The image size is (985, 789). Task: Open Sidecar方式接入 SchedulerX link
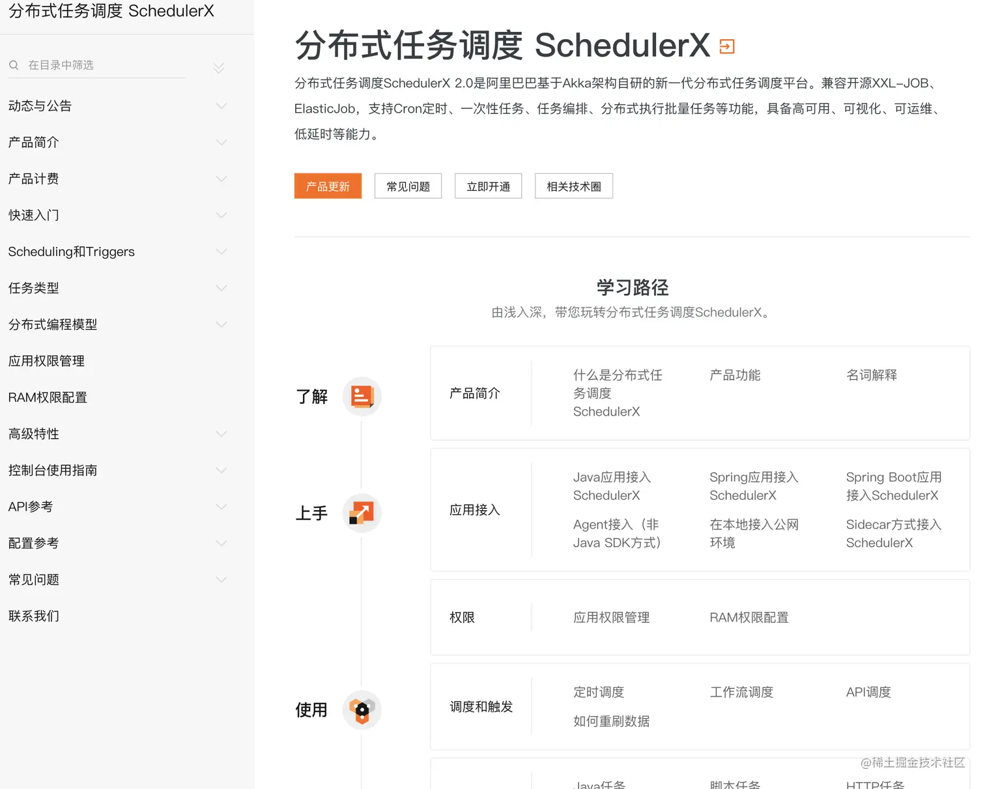click(x=894, y=534)
